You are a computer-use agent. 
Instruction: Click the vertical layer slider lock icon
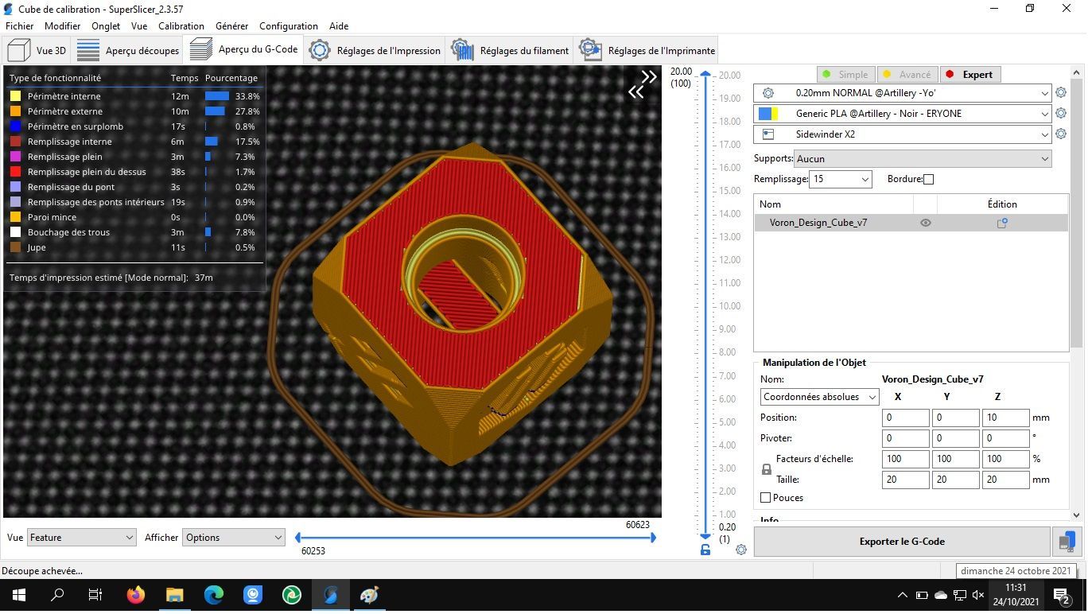pos(705,550)
